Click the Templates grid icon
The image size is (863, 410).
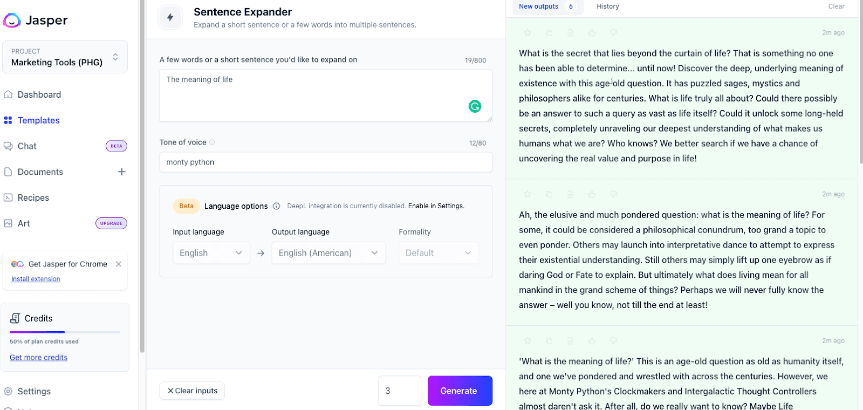[8, 120]
